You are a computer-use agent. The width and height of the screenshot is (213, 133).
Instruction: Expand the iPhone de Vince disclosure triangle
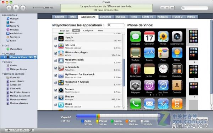click(x=5, y=57)
